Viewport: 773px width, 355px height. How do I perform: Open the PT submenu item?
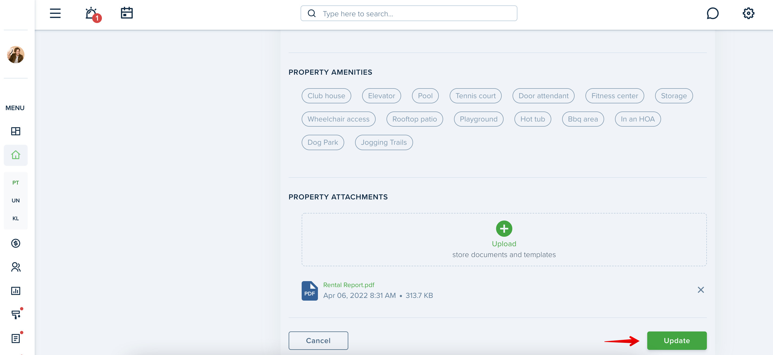coord(16,183)
